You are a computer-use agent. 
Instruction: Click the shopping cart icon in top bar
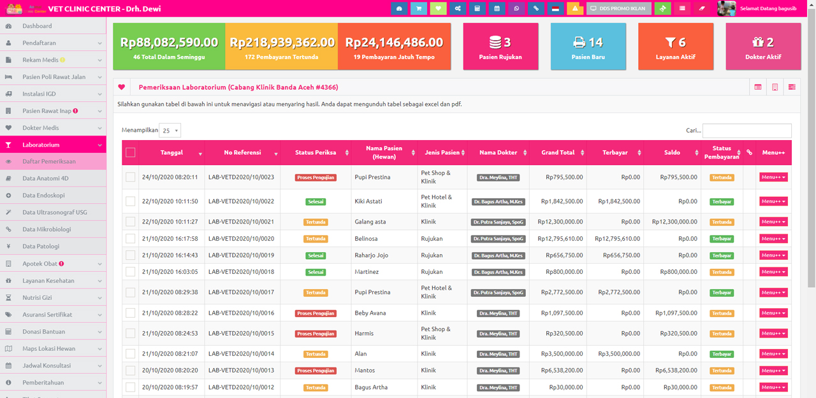[x=419, y=8]
